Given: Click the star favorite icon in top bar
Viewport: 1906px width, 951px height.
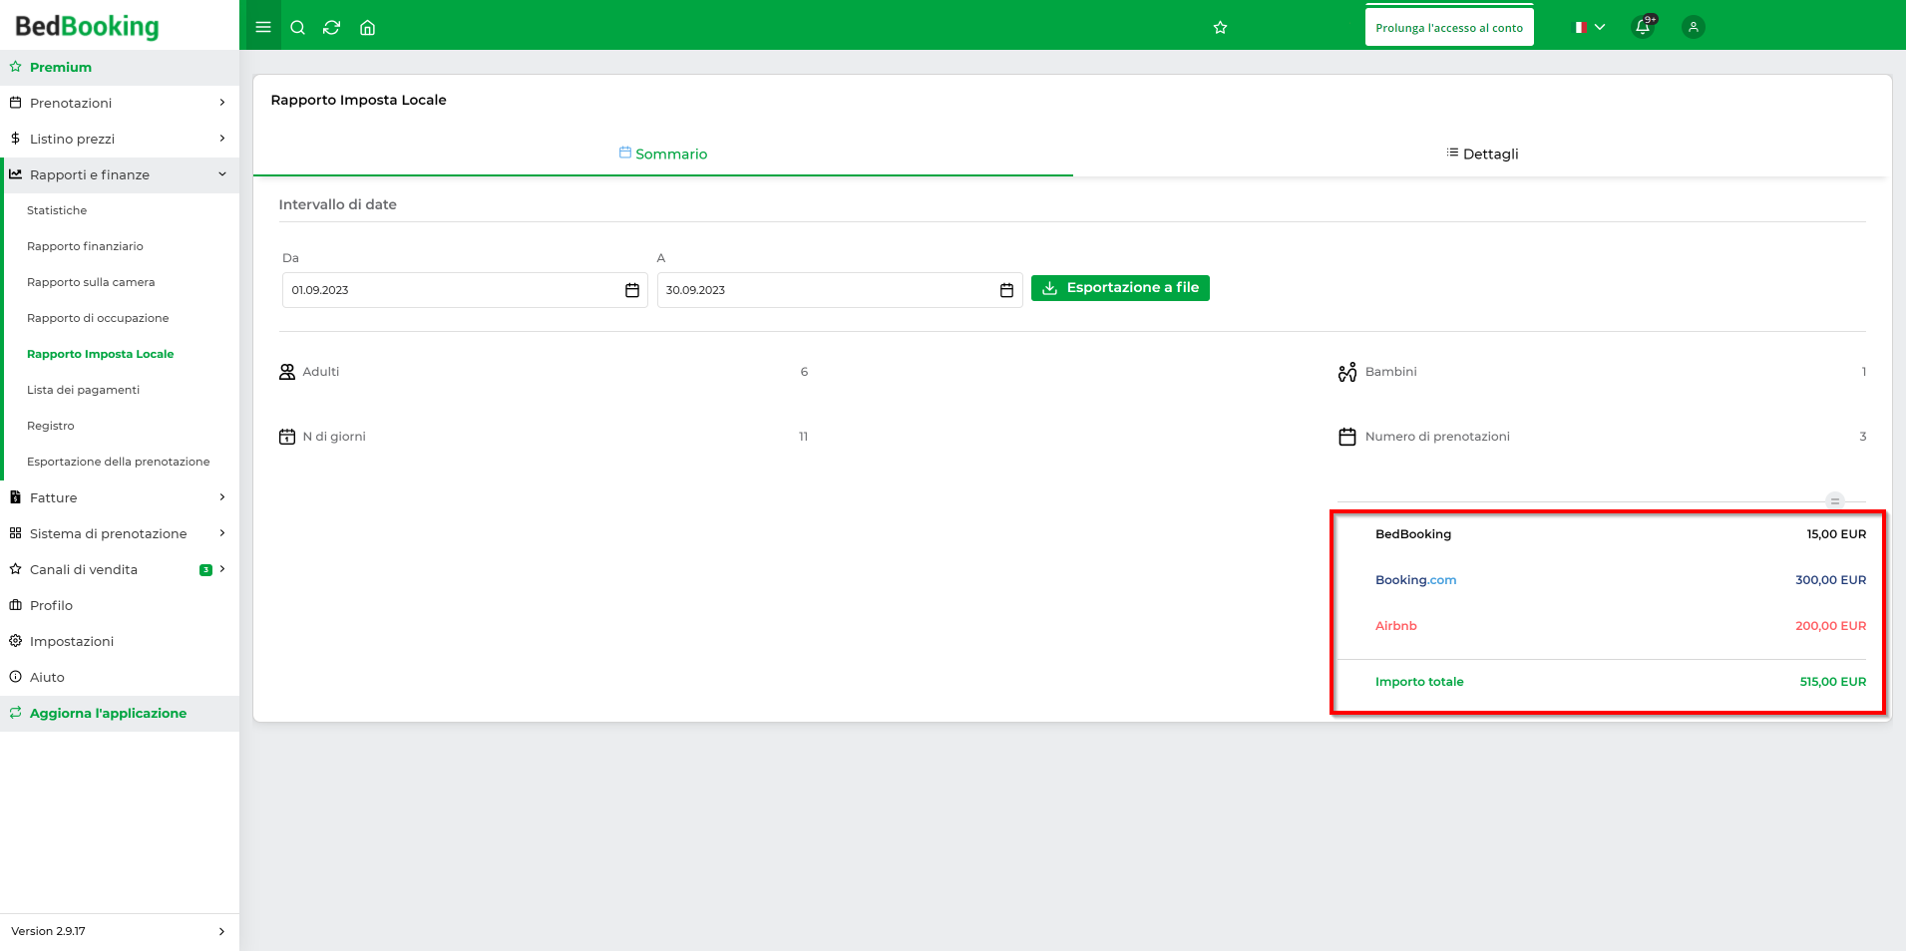Looking at the screenshot, I should (x=1220, y=27).
